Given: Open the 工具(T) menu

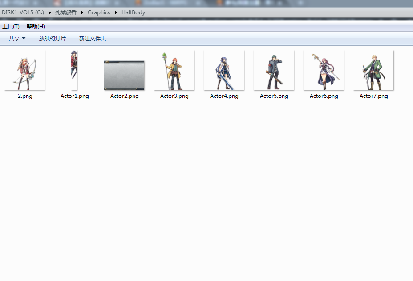Looking at the screenshot, I should point(11,27).
